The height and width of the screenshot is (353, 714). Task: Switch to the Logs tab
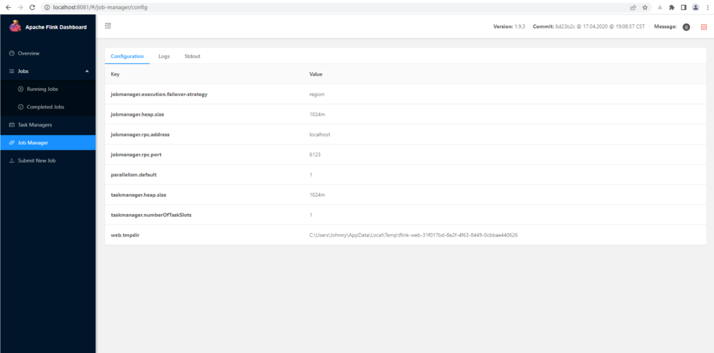(164, 56)
